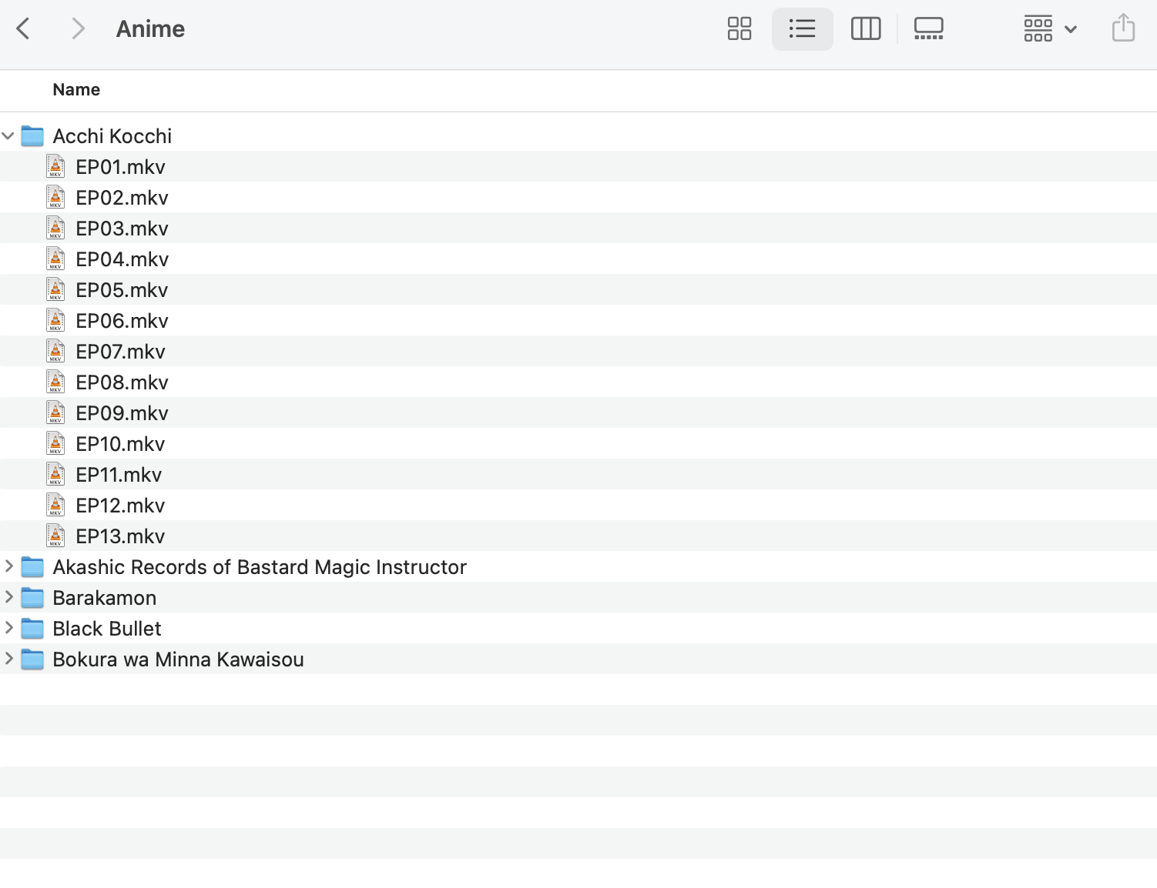The width and height of the screenshot is (1157, 888).
Task: Switch to icon grid view
Action: [739, 29]
